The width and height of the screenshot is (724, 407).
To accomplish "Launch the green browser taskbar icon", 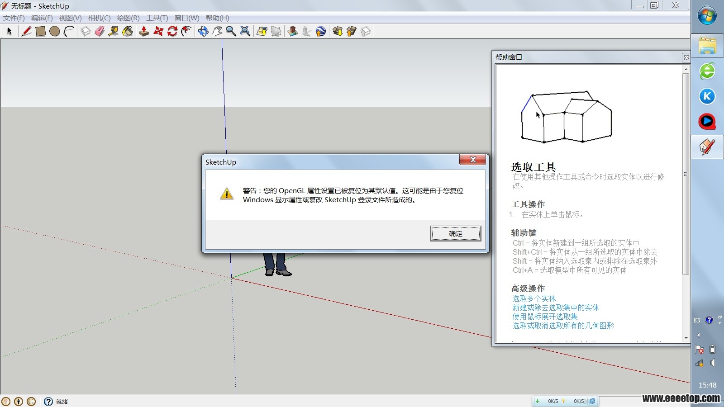I will [x=707, y=71].
